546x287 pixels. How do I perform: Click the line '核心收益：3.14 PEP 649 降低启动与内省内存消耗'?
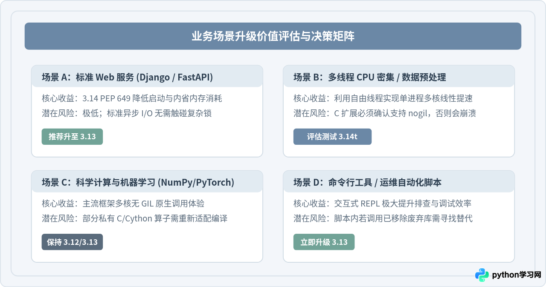click(x=132, y=98)
